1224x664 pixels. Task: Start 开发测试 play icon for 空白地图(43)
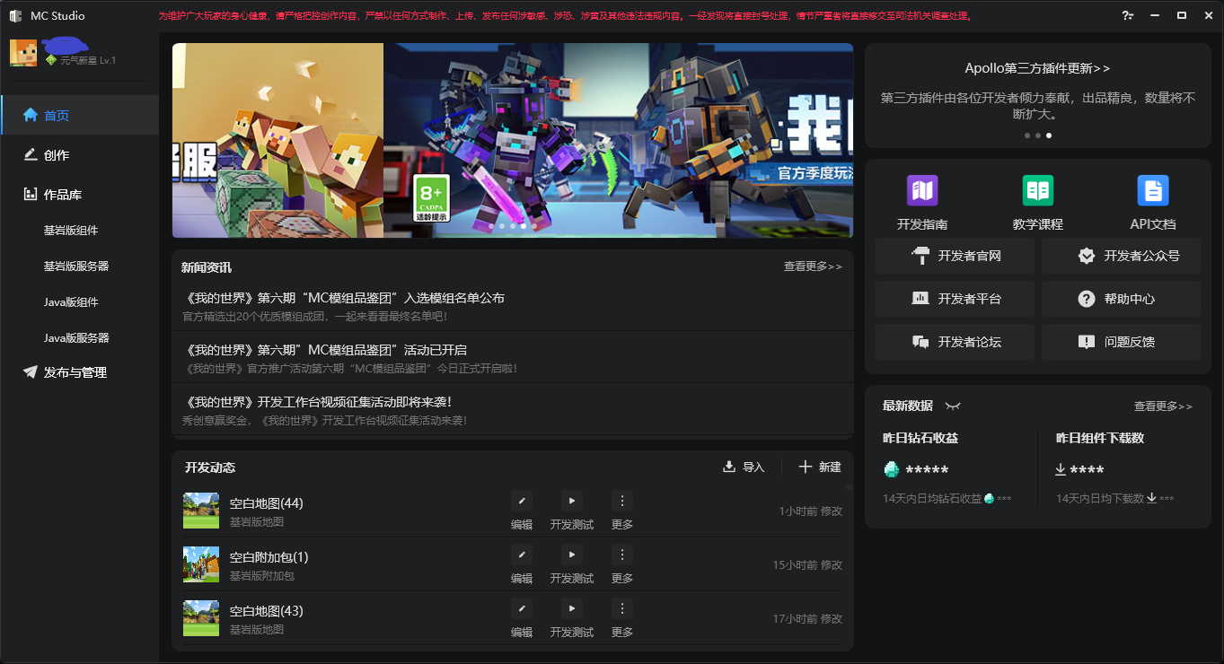(x=572, y=608)
